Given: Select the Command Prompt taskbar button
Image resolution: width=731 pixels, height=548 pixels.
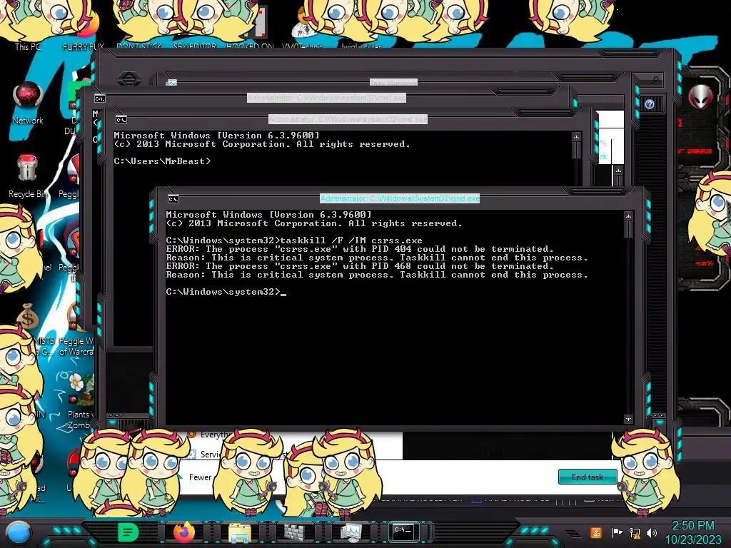Looking at the screenshot, I should click(403, 532).
